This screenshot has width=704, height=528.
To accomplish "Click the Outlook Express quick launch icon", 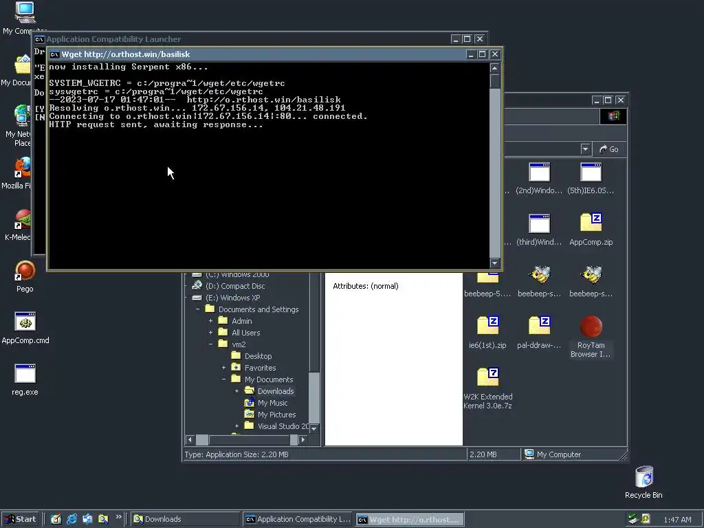I will pyautogui.click(x=87, y=519).
